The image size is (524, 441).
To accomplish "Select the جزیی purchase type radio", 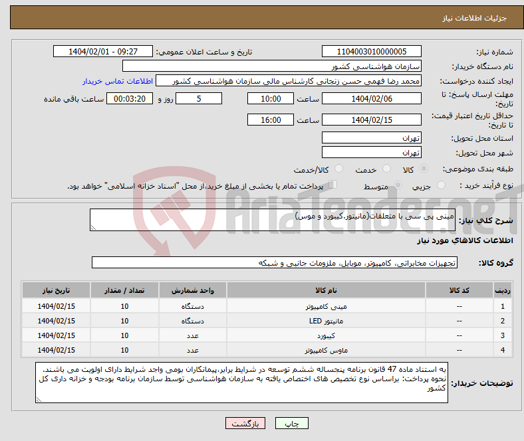I will click(441, 185).
